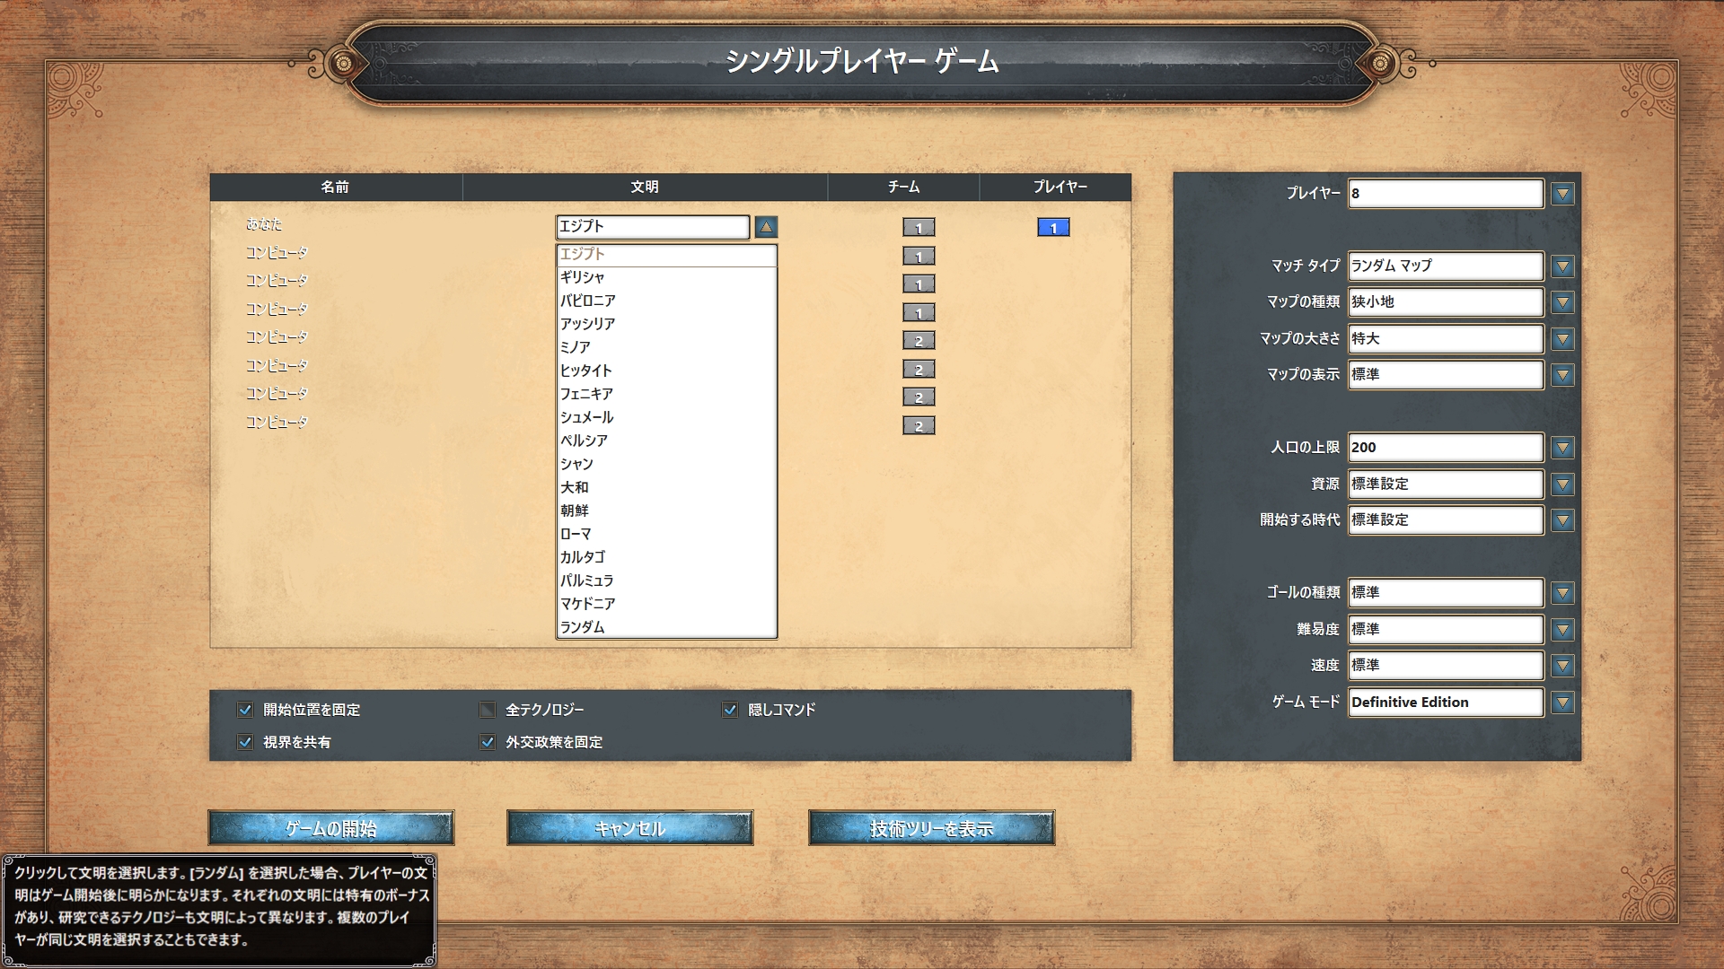Click team 2 button on last コンピュータ row
The image size is (1724, 969).
click(919, 426)
